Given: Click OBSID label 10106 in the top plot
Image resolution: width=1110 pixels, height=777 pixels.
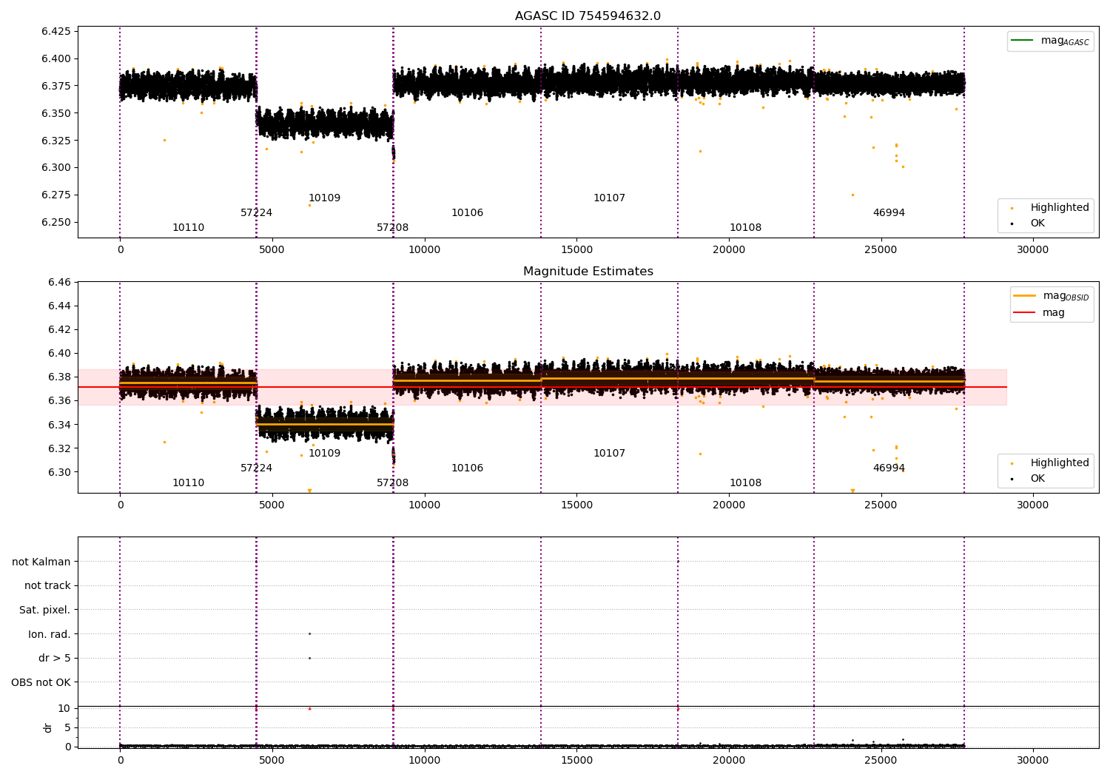Looking at the screenshot, I should pyautogui.click(x=467, y=213).
